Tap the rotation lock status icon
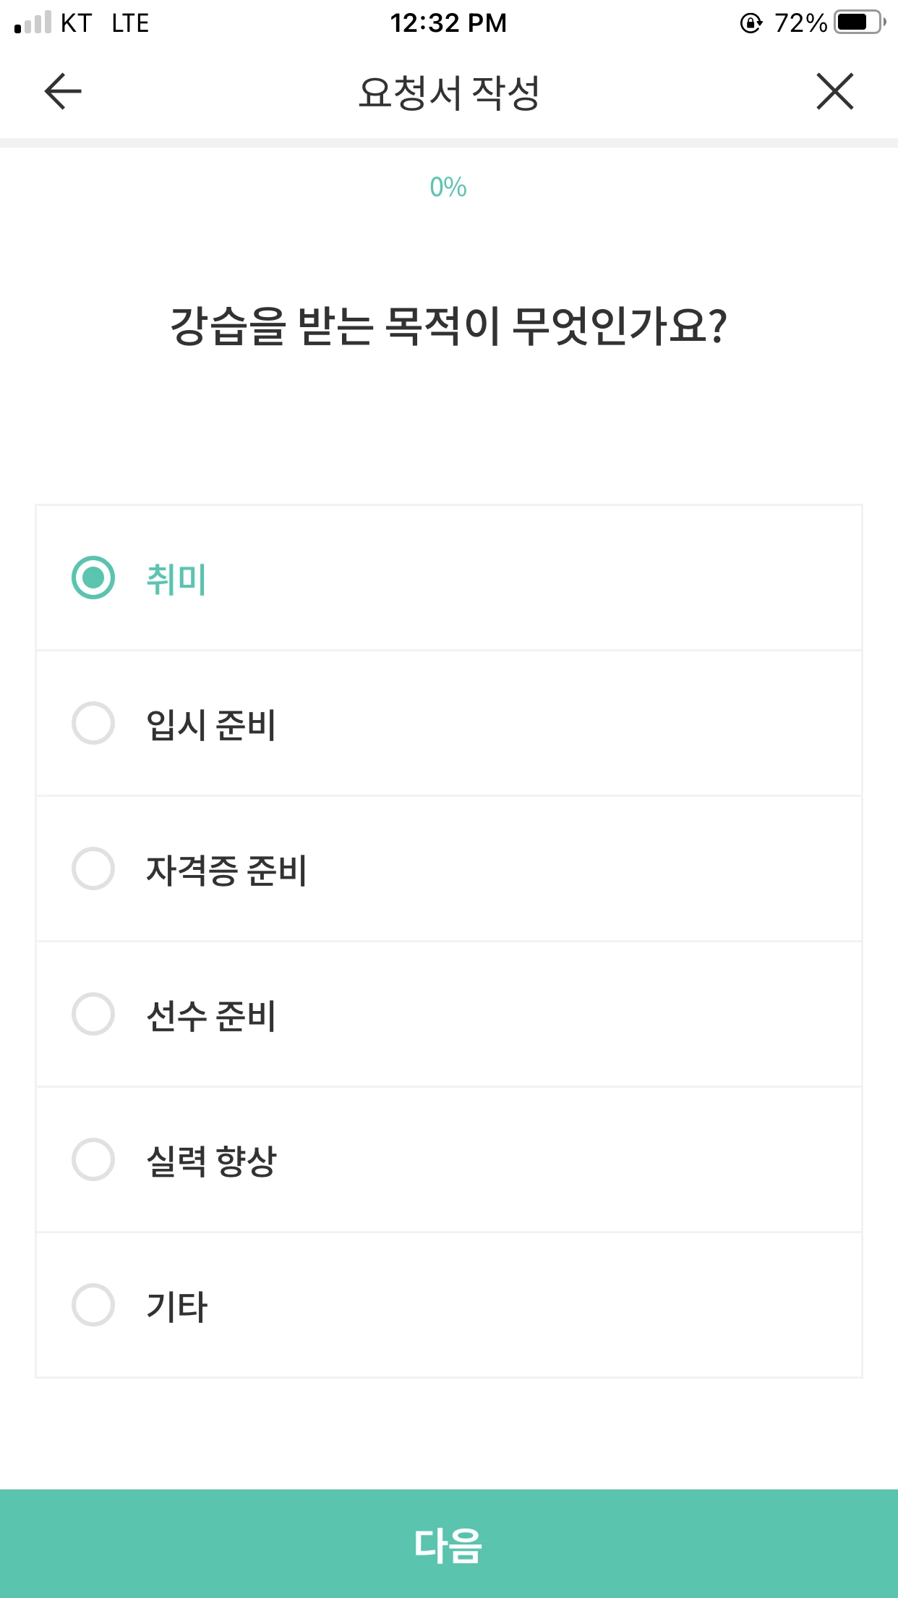 (x=751, y=23)
